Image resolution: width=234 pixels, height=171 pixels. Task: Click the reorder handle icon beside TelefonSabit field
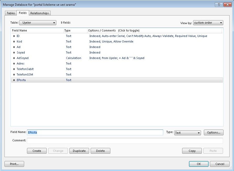tap(14, 69)
